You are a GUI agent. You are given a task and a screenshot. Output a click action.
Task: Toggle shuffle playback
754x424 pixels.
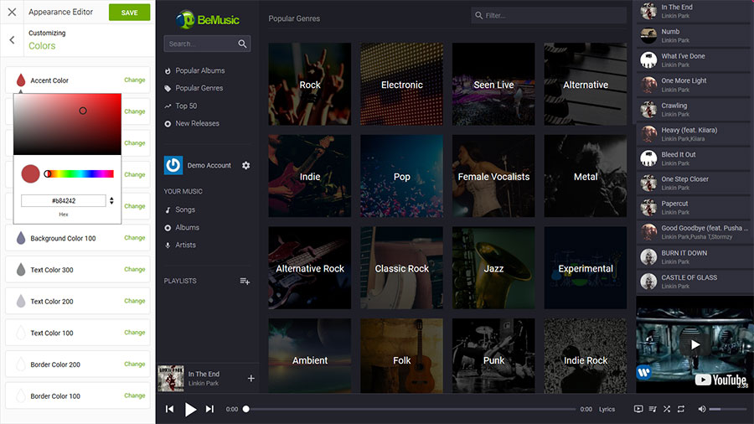(x=667, y=409)
